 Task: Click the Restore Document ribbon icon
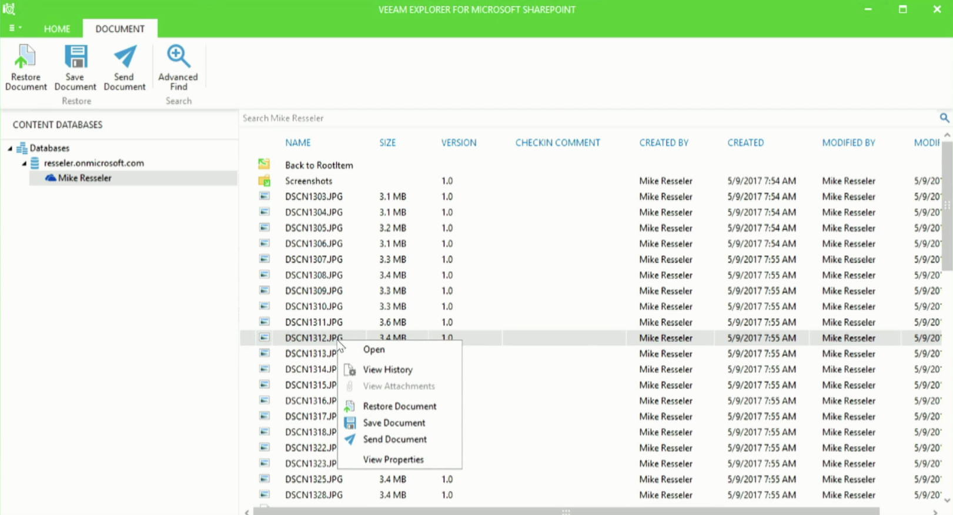(25, 57)
